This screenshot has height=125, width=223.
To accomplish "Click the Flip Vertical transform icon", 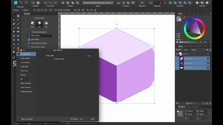I will pos(123,3).
